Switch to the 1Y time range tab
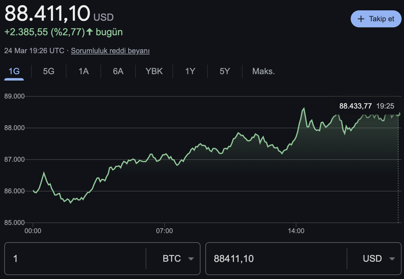Image resolution: width=404 pixels, height=279 pixels. point(190,71)
